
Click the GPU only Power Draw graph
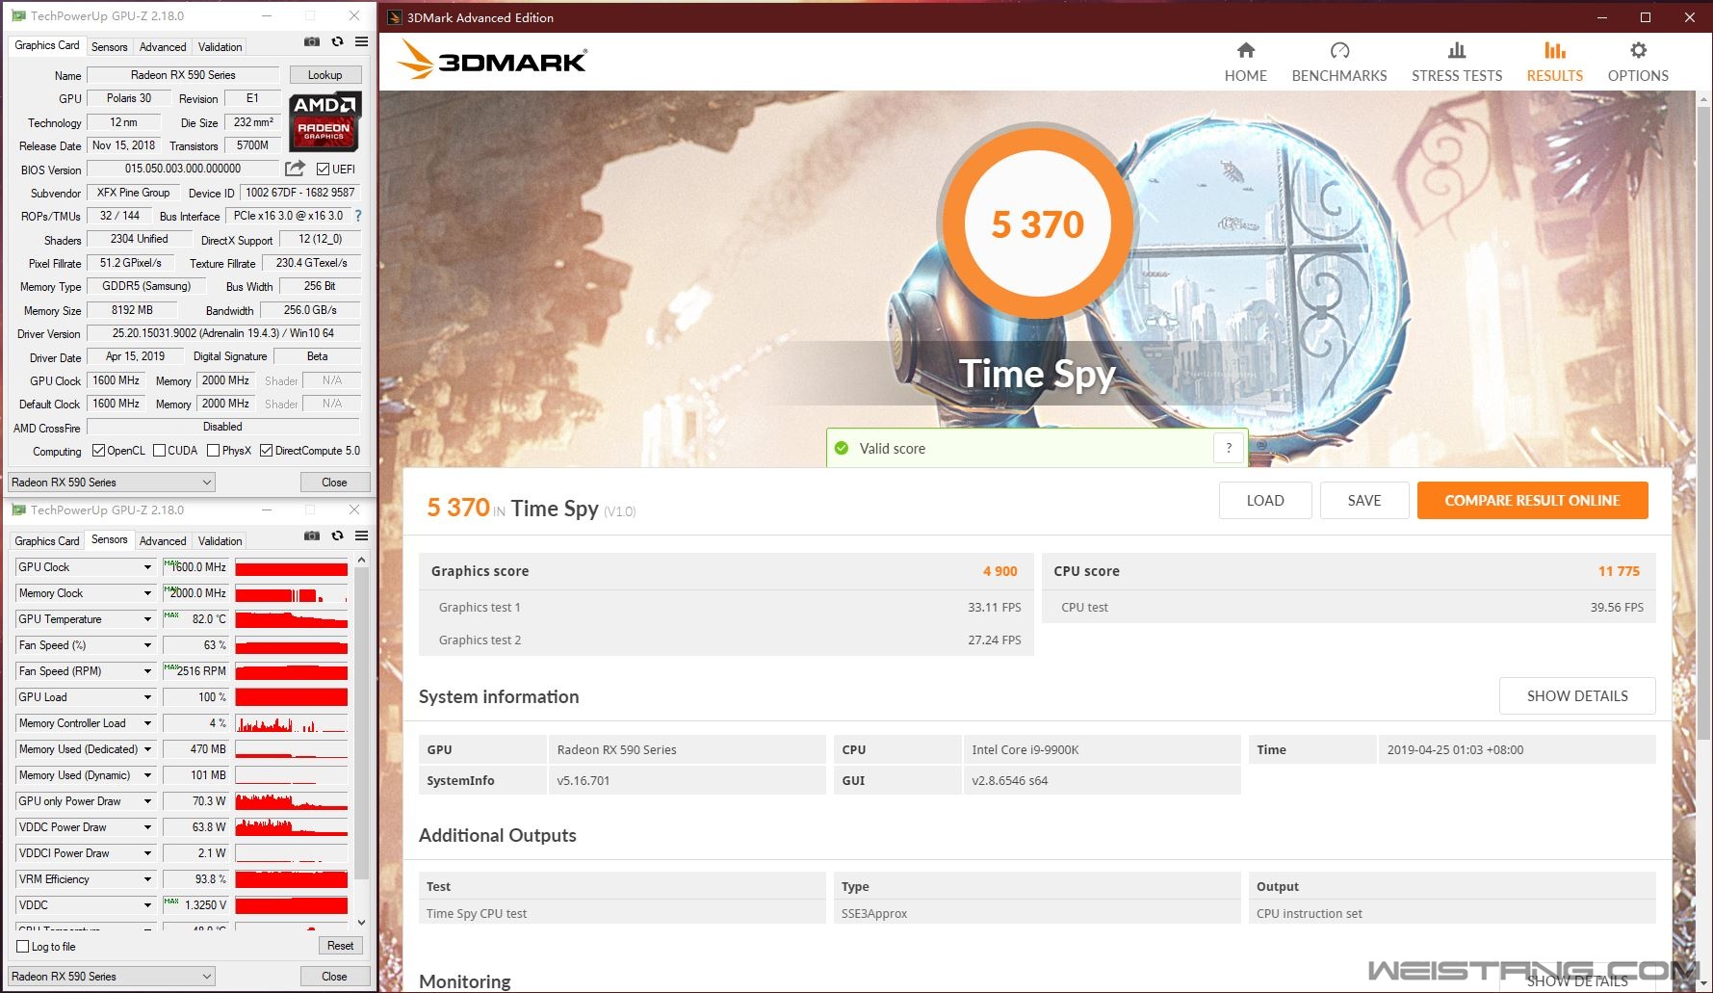tap(292, 801)
